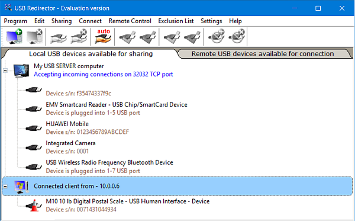Image resolution: width=355 pixels, height=221 pixels.
Task: Click the plug icon with cone beside Postal Scale
Action: coord(34,206)
